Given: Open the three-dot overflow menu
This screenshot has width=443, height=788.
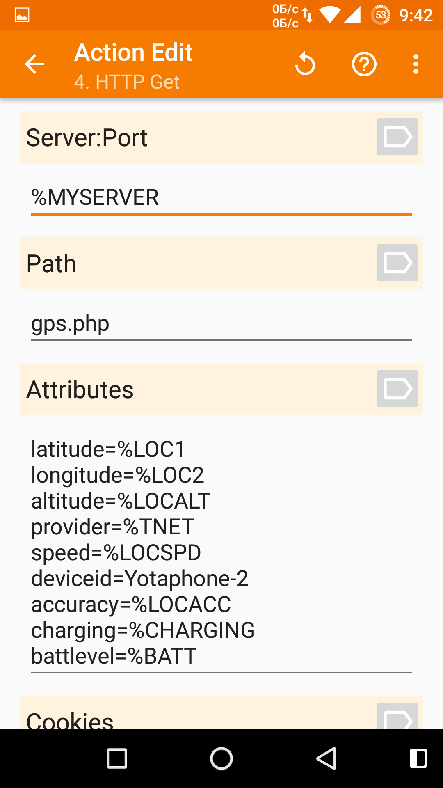Looking at the screenshot, I should click(416, 64).
